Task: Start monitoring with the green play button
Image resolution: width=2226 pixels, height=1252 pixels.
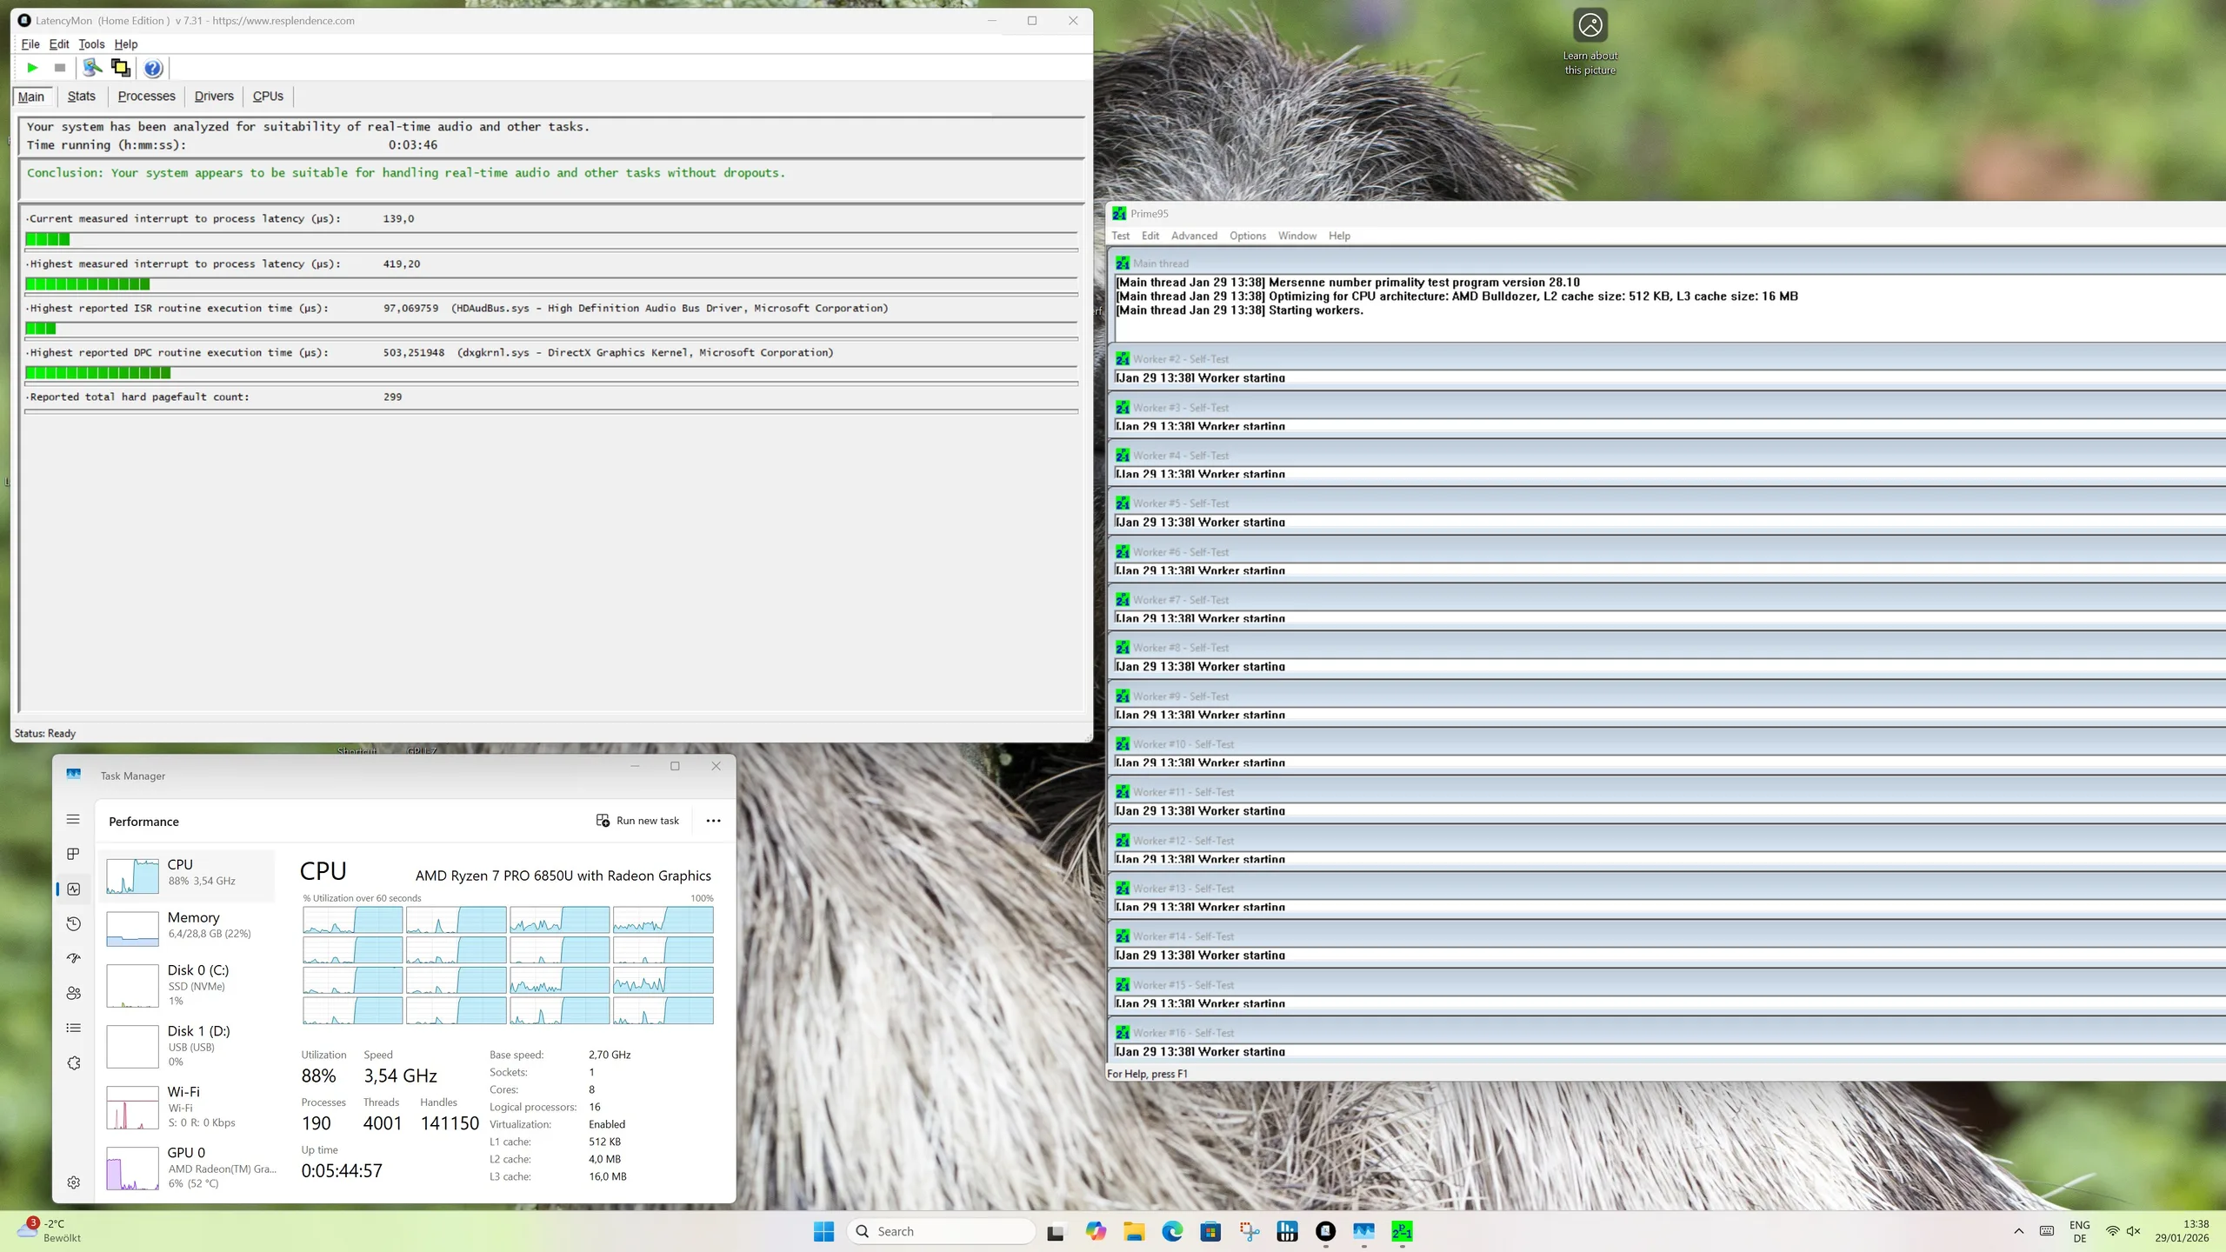Action: coord(32,68)
